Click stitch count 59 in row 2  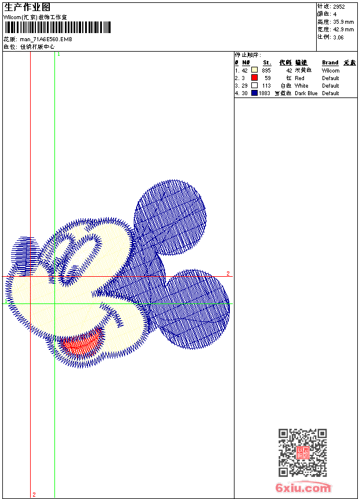coord(268,78)
